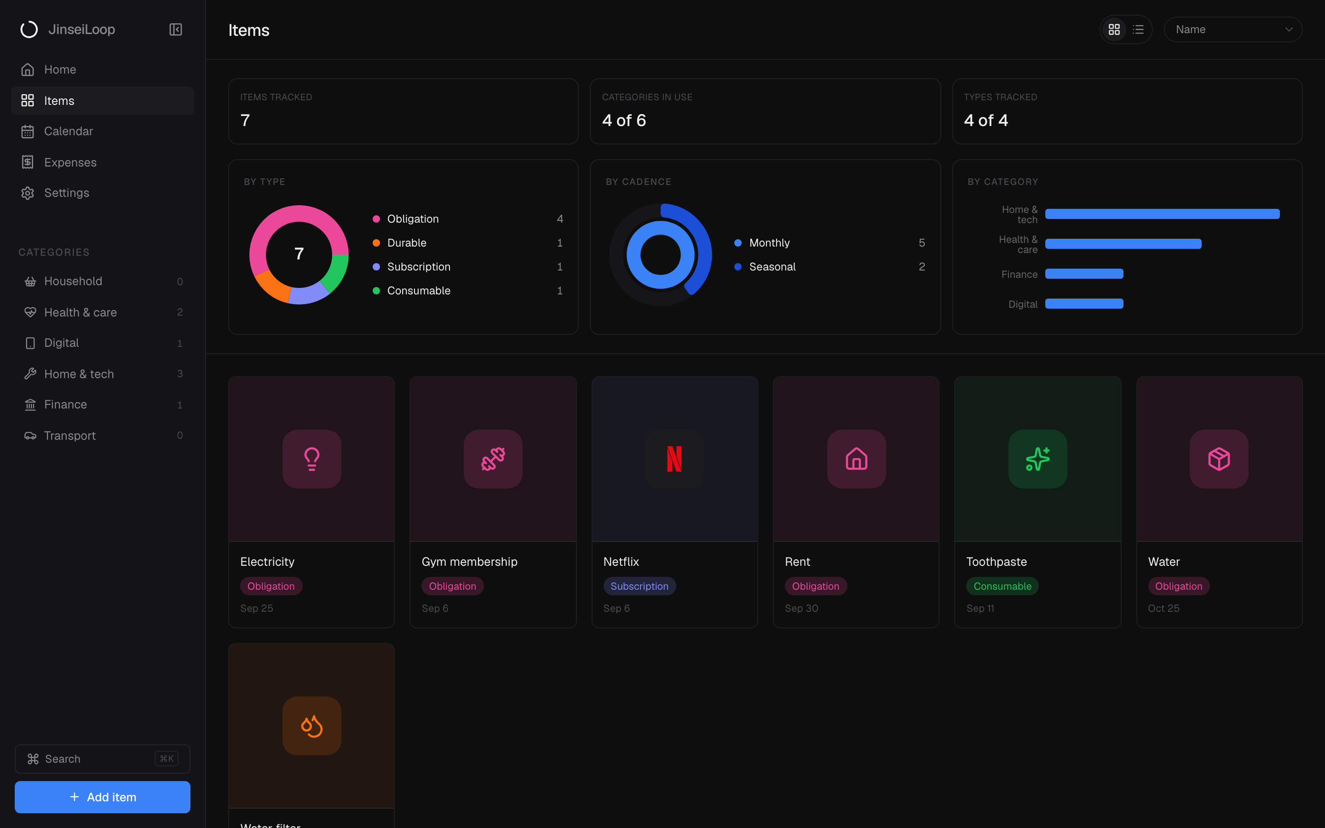
Task: Click the "4 of 6" categories value
Action: (624, 121)
